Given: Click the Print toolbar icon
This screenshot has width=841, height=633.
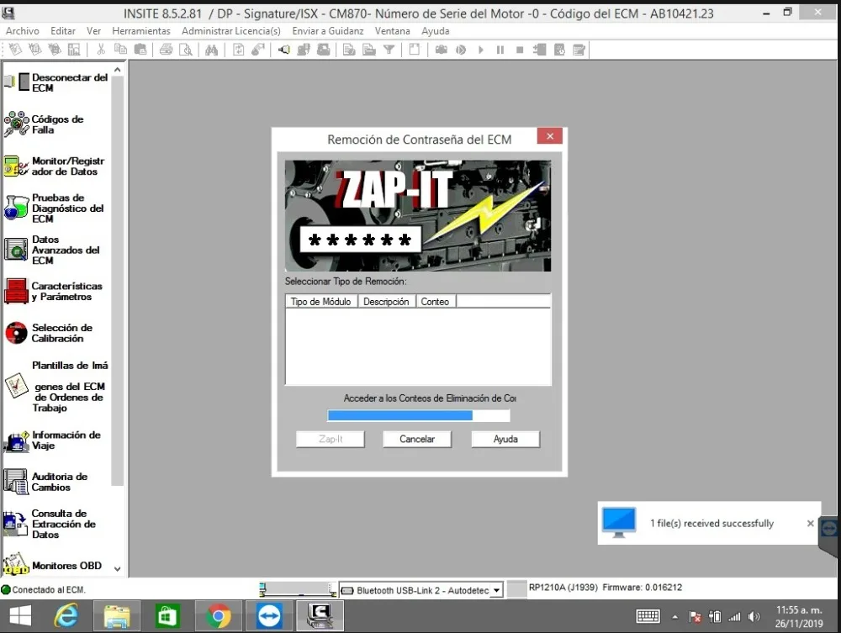Looking at the screenshot, I should (x=167, y=50).
